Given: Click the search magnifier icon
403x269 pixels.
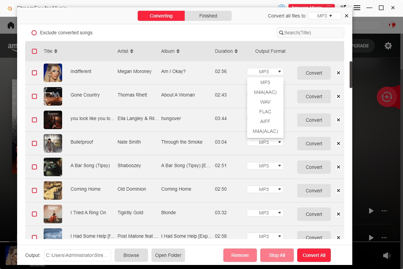Looking at the screenshot, I should click(281, 33).
